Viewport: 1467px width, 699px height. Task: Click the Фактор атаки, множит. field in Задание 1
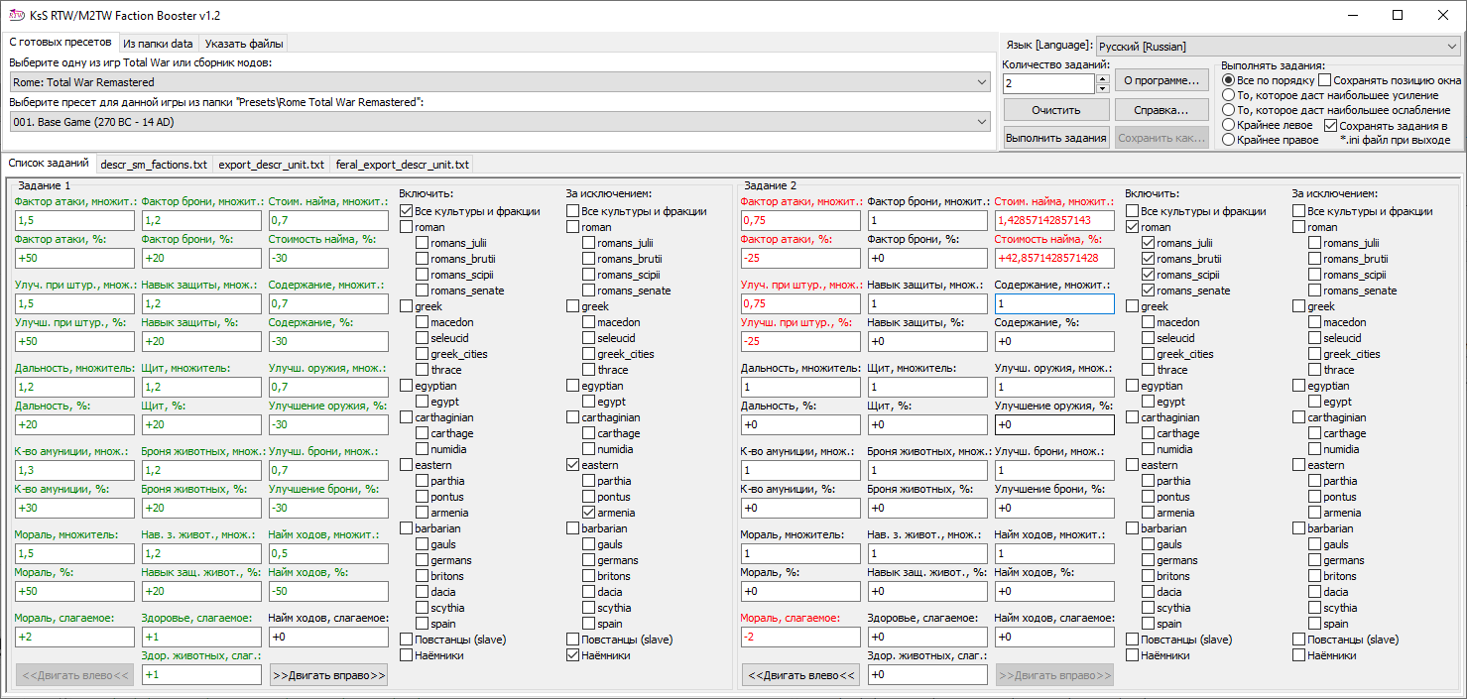click(74, 220)
